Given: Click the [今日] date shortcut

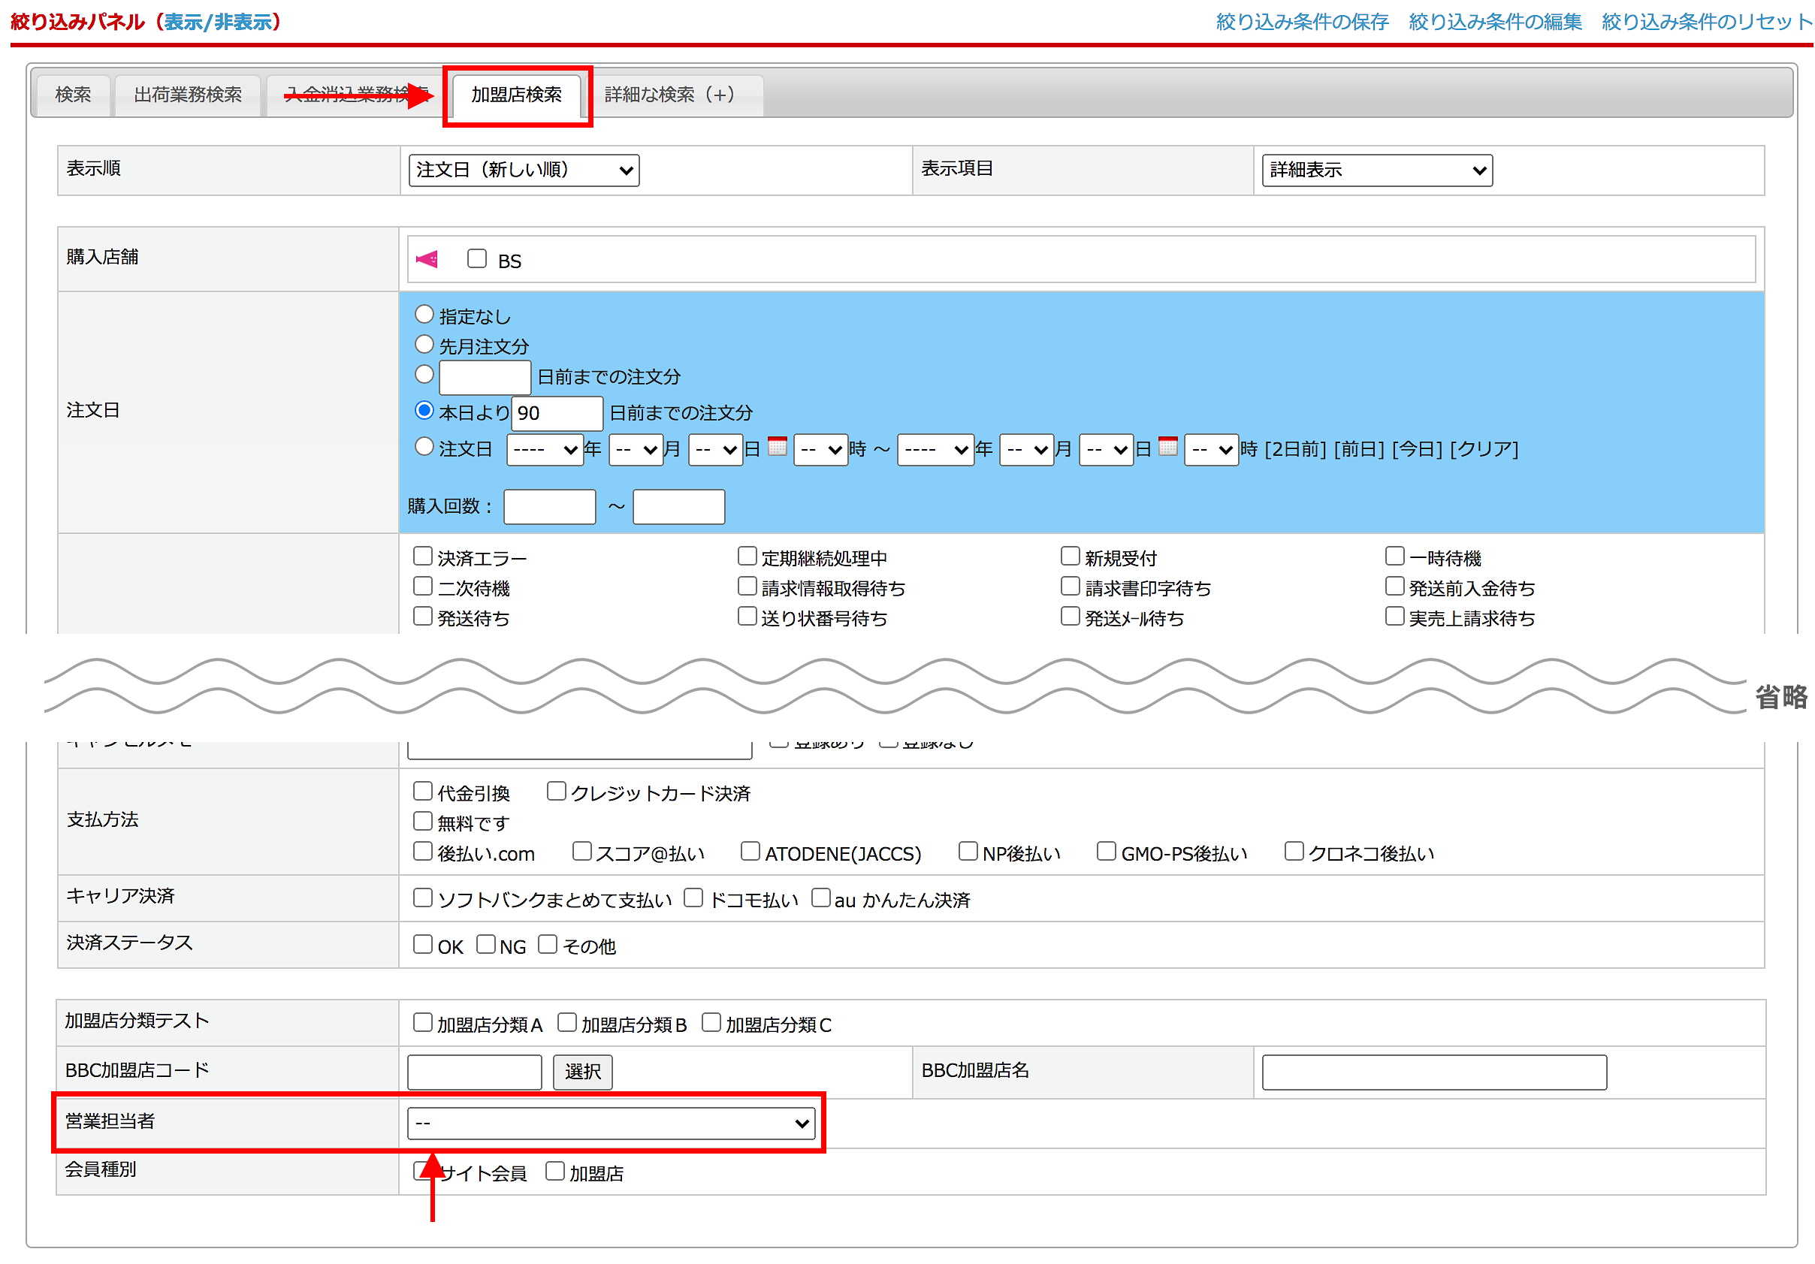Looking at the screenshot, I should tap(1418, 449).
